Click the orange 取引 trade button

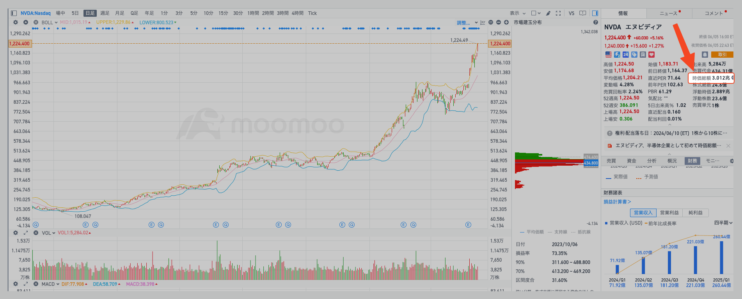click(722, 55)
